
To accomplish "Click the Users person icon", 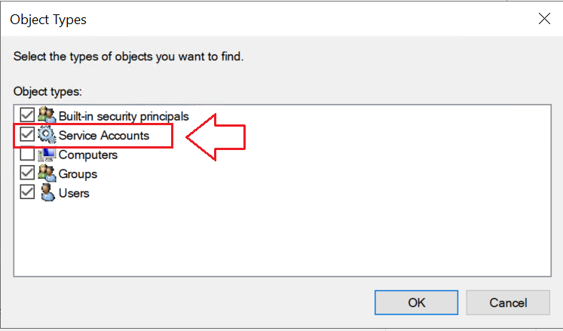I will 47,193.
